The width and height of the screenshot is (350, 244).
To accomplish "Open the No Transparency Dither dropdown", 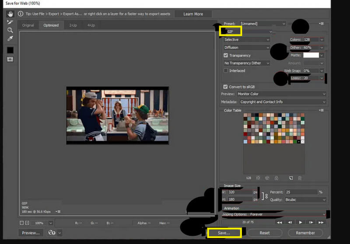I will pyautogui.click(x=247, y=63).
